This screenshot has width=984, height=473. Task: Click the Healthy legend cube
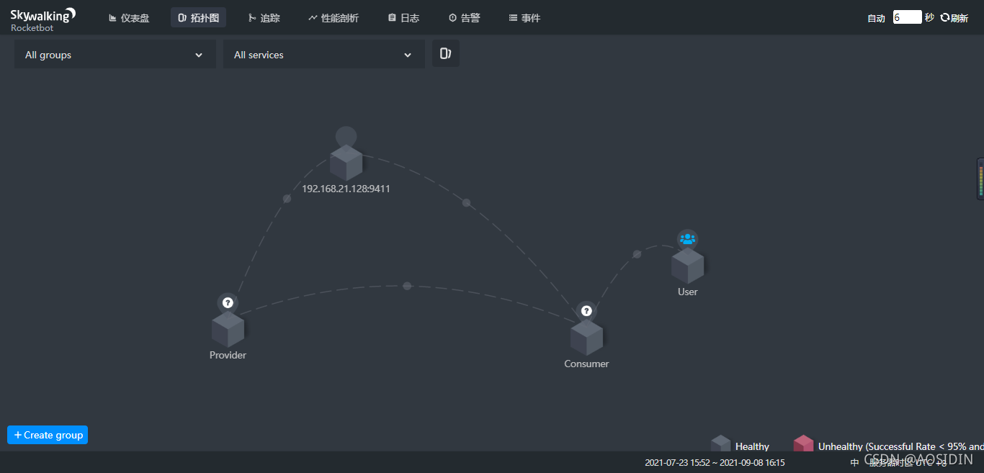[720, 443]
